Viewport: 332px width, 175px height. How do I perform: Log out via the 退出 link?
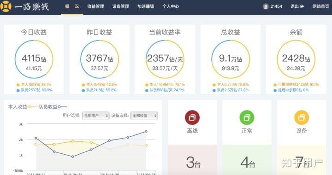295,6
